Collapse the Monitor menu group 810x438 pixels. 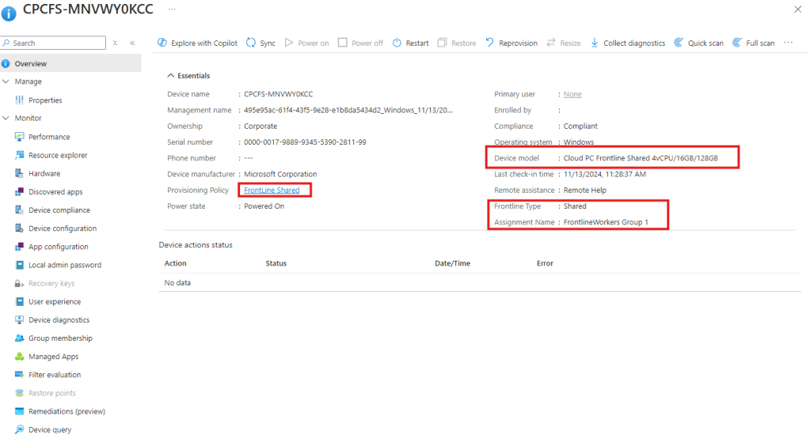coord(6,118)
